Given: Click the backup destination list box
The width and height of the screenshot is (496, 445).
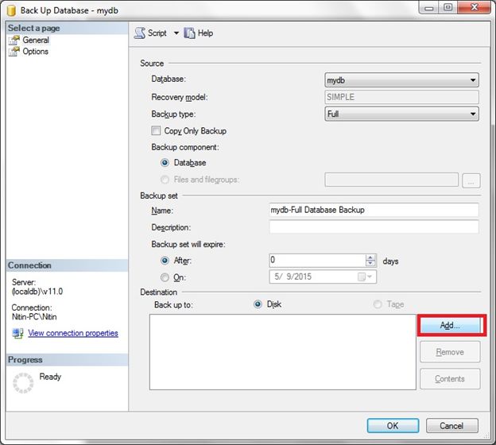Looking at the screenshot, I should point(282,352).
